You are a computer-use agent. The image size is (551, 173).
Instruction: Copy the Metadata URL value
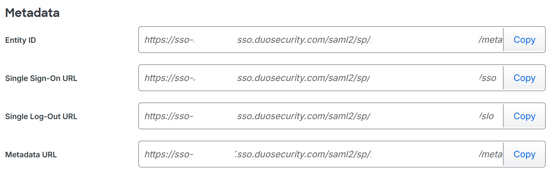pos(524,154)
